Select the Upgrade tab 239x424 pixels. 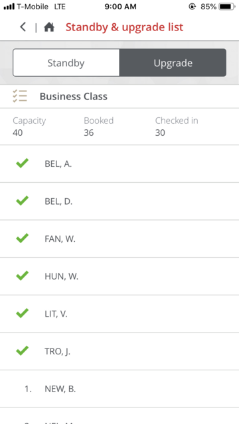[x=173, y=63]
